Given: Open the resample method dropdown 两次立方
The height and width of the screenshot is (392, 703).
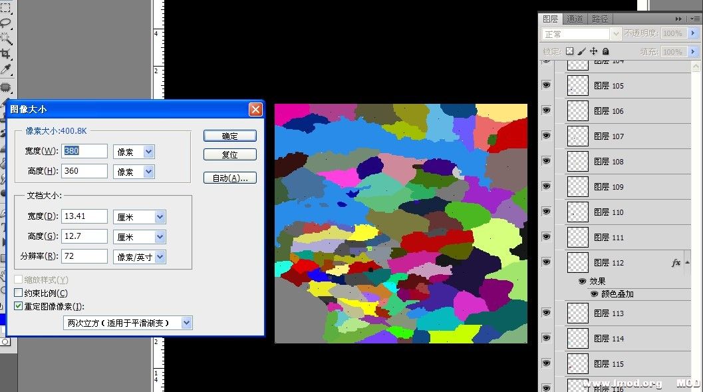Looking at the screenshot, I should [x=186, y=323].
